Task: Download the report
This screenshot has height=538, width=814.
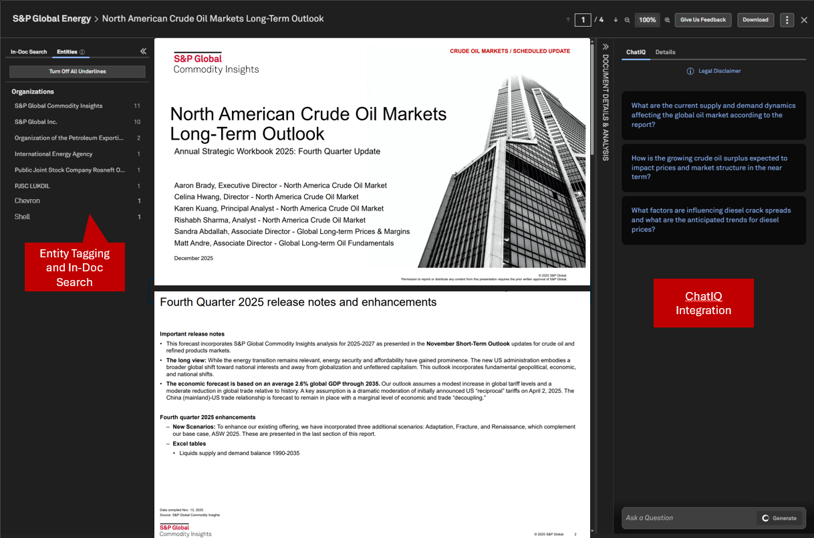Action: (x=755, y=20)
